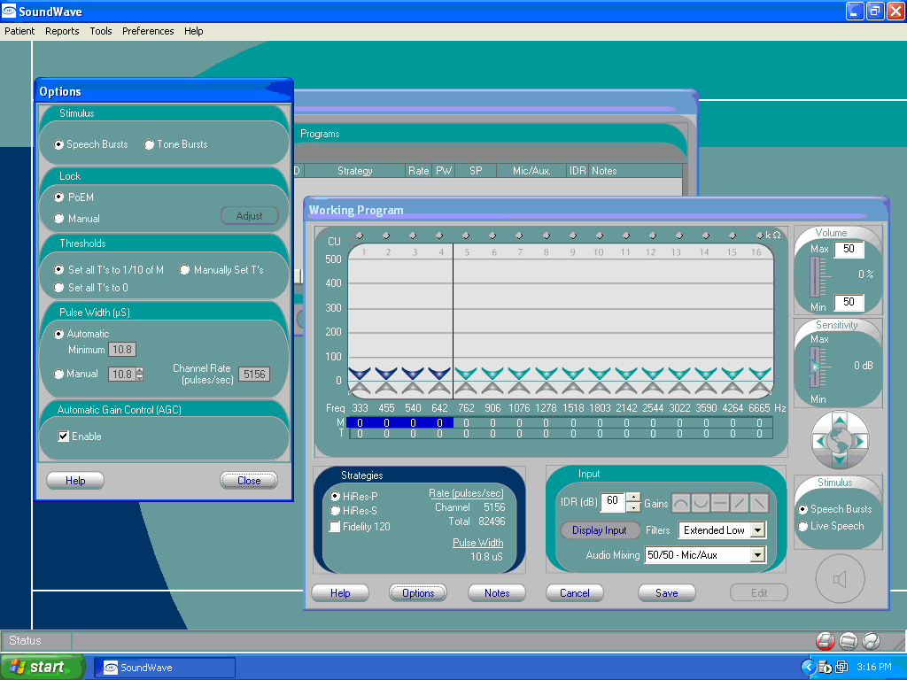Click the gray T-level marker for channel 8
Viewport: 907px width, 680px height.
point(546,389)
